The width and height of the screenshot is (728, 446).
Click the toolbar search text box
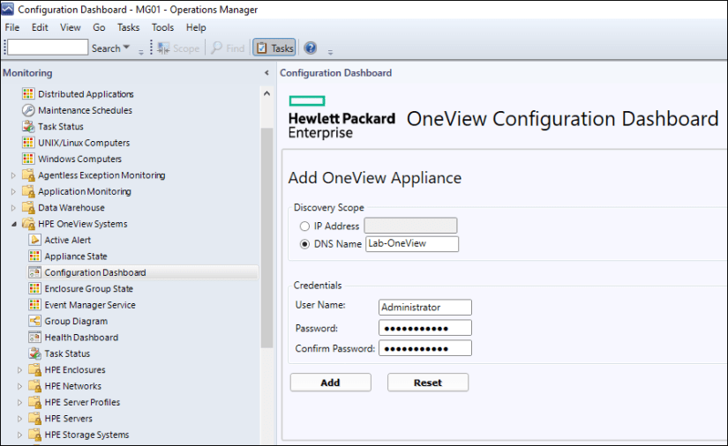[48, 48]
